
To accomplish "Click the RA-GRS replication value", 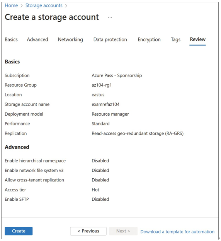I will point(138,133).
